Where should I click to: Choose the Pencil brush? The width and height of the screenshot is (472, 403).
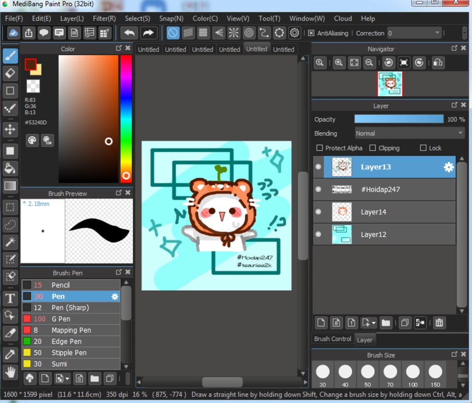coord(71,285)
